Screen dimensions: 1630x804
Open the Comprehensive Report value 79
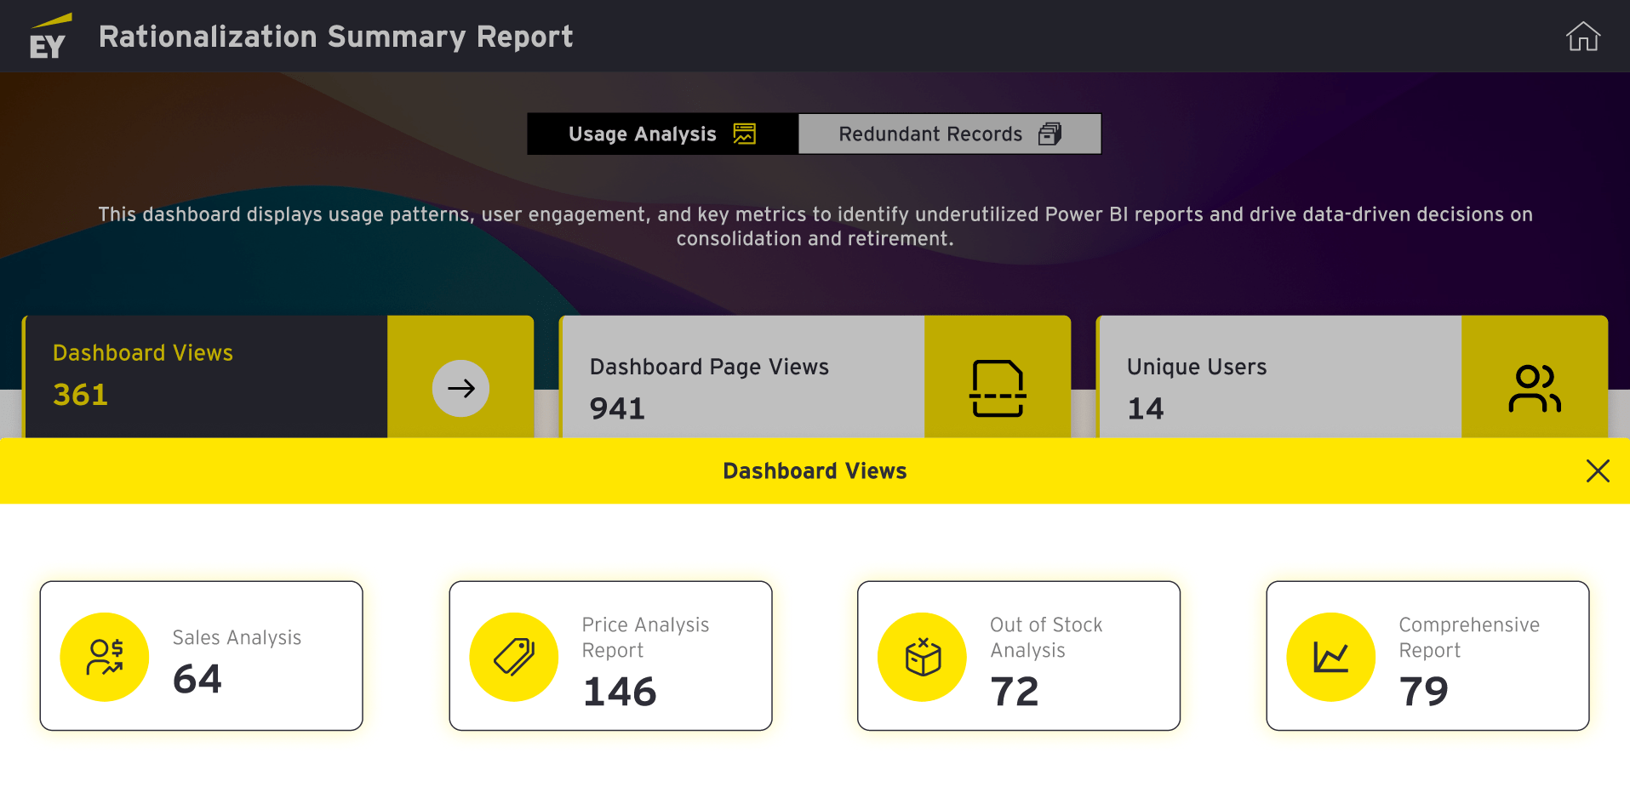1423,692
